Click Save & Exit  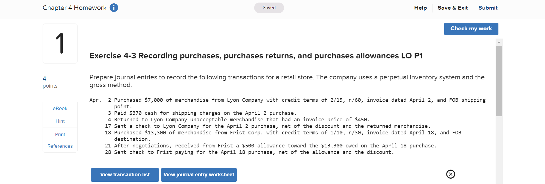click(452, 8)
